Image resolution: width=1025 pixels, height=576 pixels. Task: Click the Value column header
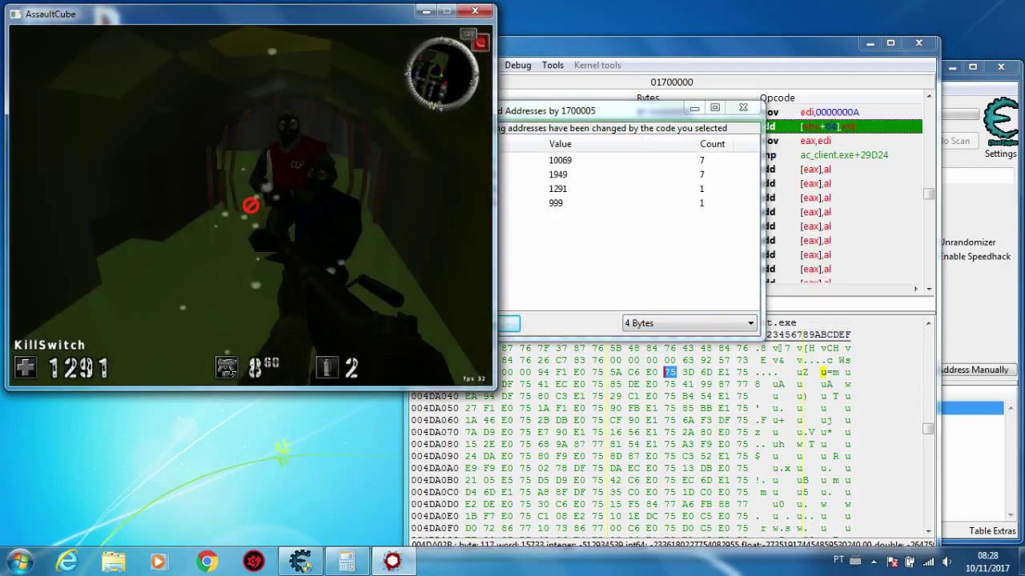560,144
